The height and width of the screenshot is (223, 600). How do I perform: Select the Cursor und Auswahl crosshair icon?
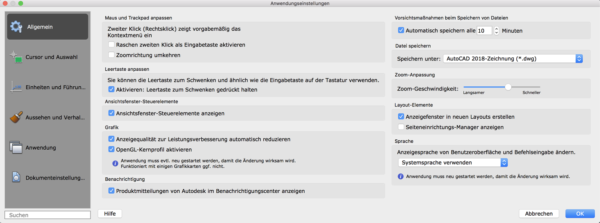click(x=16, y=57)
